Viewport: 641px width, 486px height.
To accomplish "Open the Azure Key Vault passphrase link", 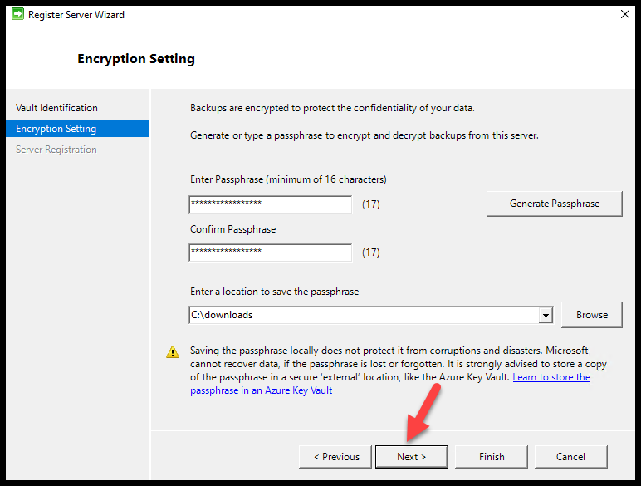I will point(550,377).
